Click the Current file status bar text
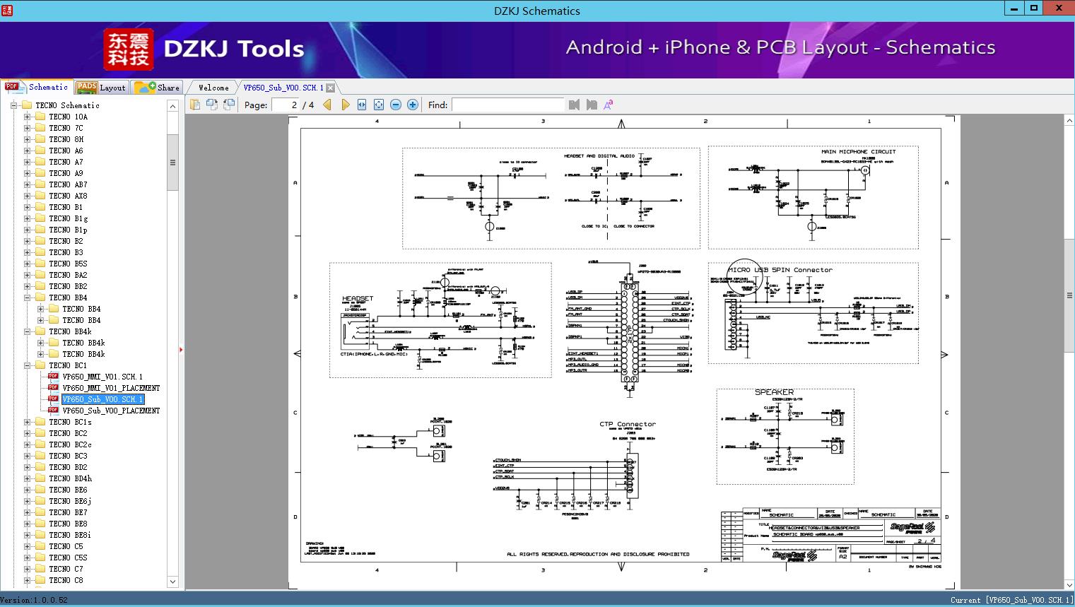 click(1011, 600)
